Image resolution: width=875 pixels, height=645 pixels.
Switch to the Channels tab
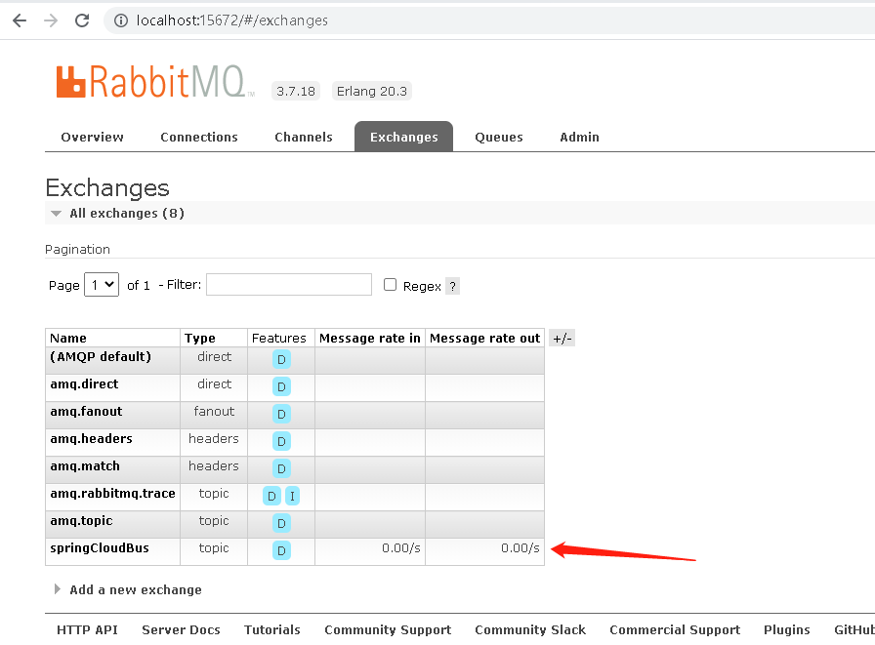click(x=304, y=138)
